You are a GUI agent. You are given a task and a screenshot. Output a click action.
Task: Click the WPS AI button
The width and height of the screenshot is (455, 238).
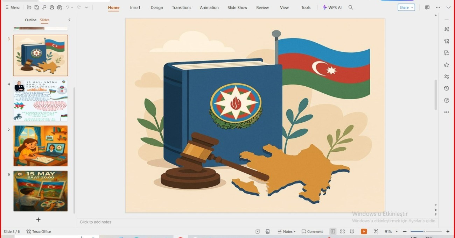coord(332,7)
